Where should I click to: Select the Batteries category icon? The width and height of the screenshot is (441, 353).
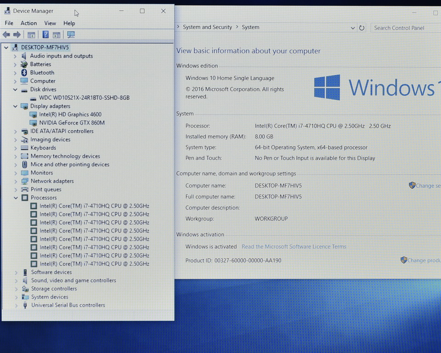[24, 64]
